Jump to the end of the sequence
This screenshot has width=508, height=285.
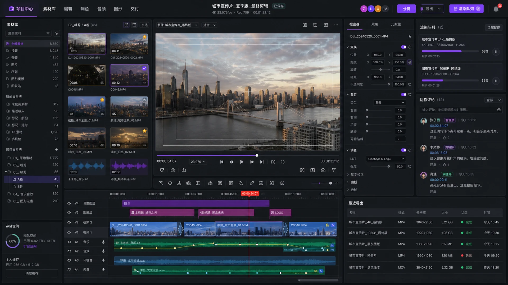(262, 162)
